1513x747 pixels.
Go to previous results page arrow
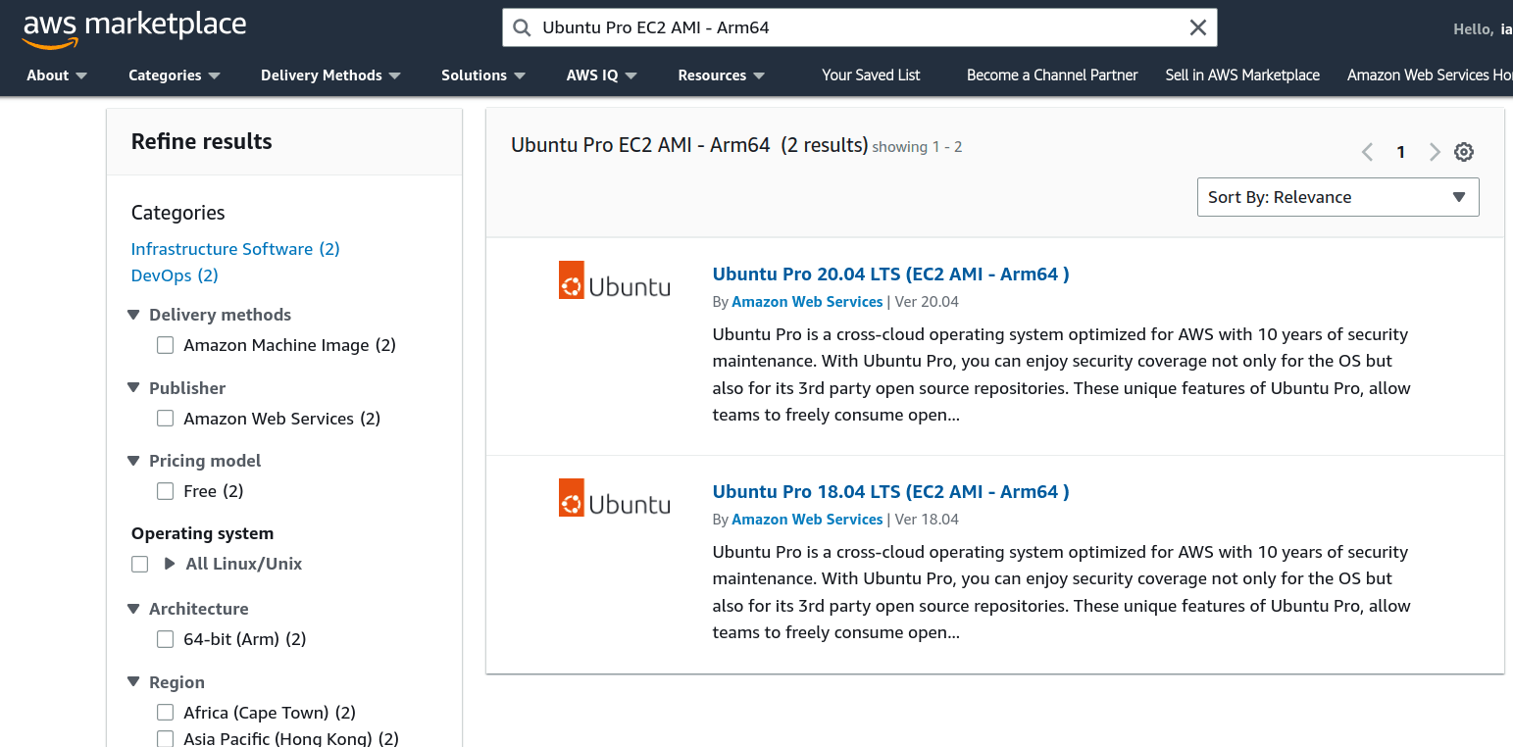[1368, 152]
